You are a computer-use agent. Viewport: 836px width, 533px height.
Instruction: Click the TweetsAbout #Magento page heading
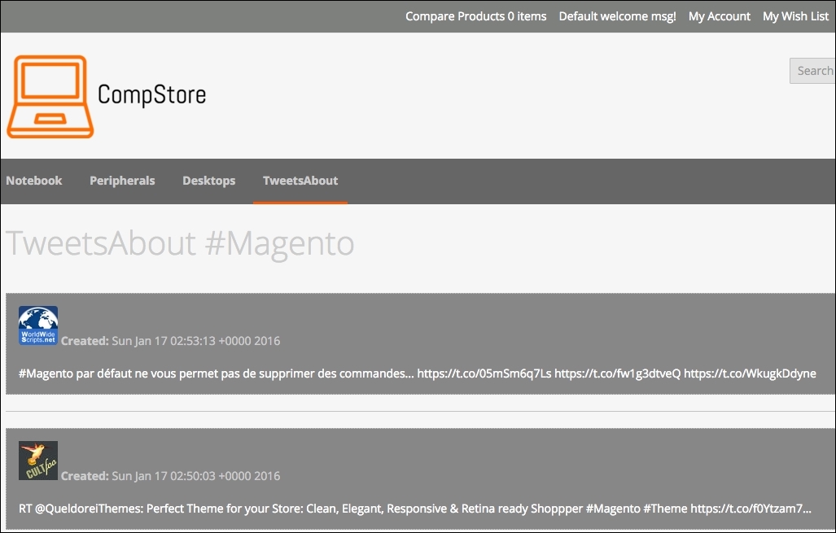click(x=180, y=243)
